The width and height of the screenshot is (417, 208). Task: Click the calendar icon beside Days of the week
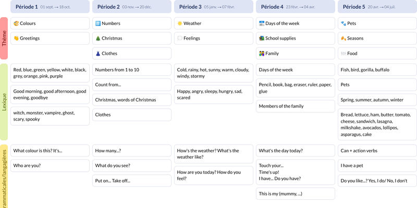[262, 23]
